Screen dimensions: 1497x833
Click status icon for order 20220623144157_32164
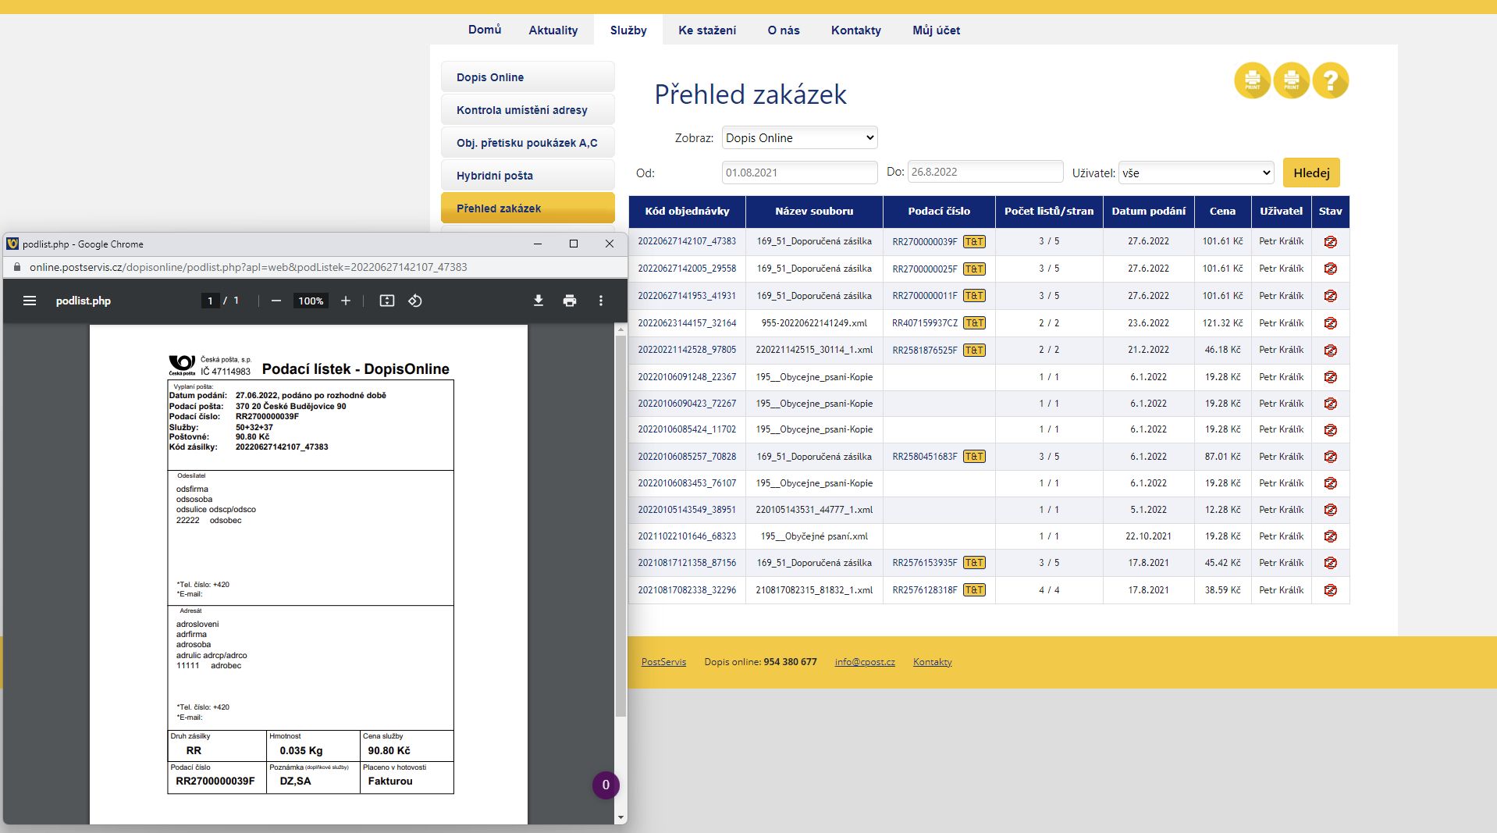pos(1331,323)
